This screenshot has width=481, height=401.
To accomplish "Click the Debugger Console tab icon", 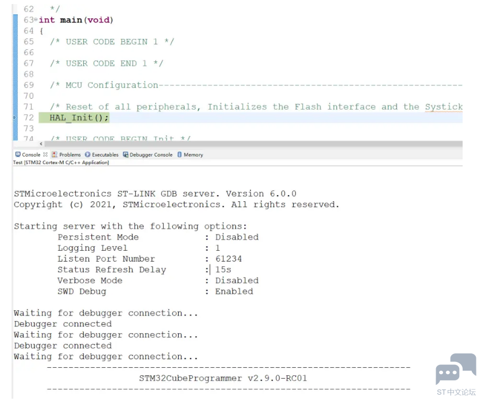I will click(x=125, y=154).
